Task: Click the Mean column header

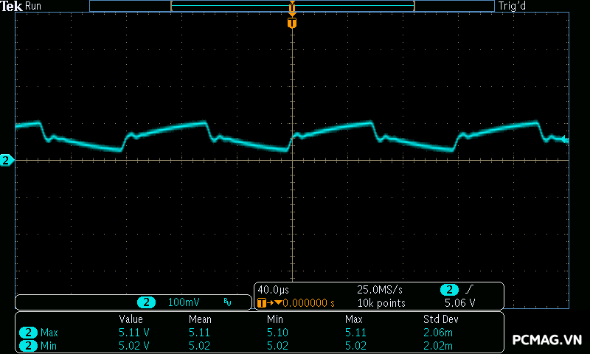Action: pos(200,319)
